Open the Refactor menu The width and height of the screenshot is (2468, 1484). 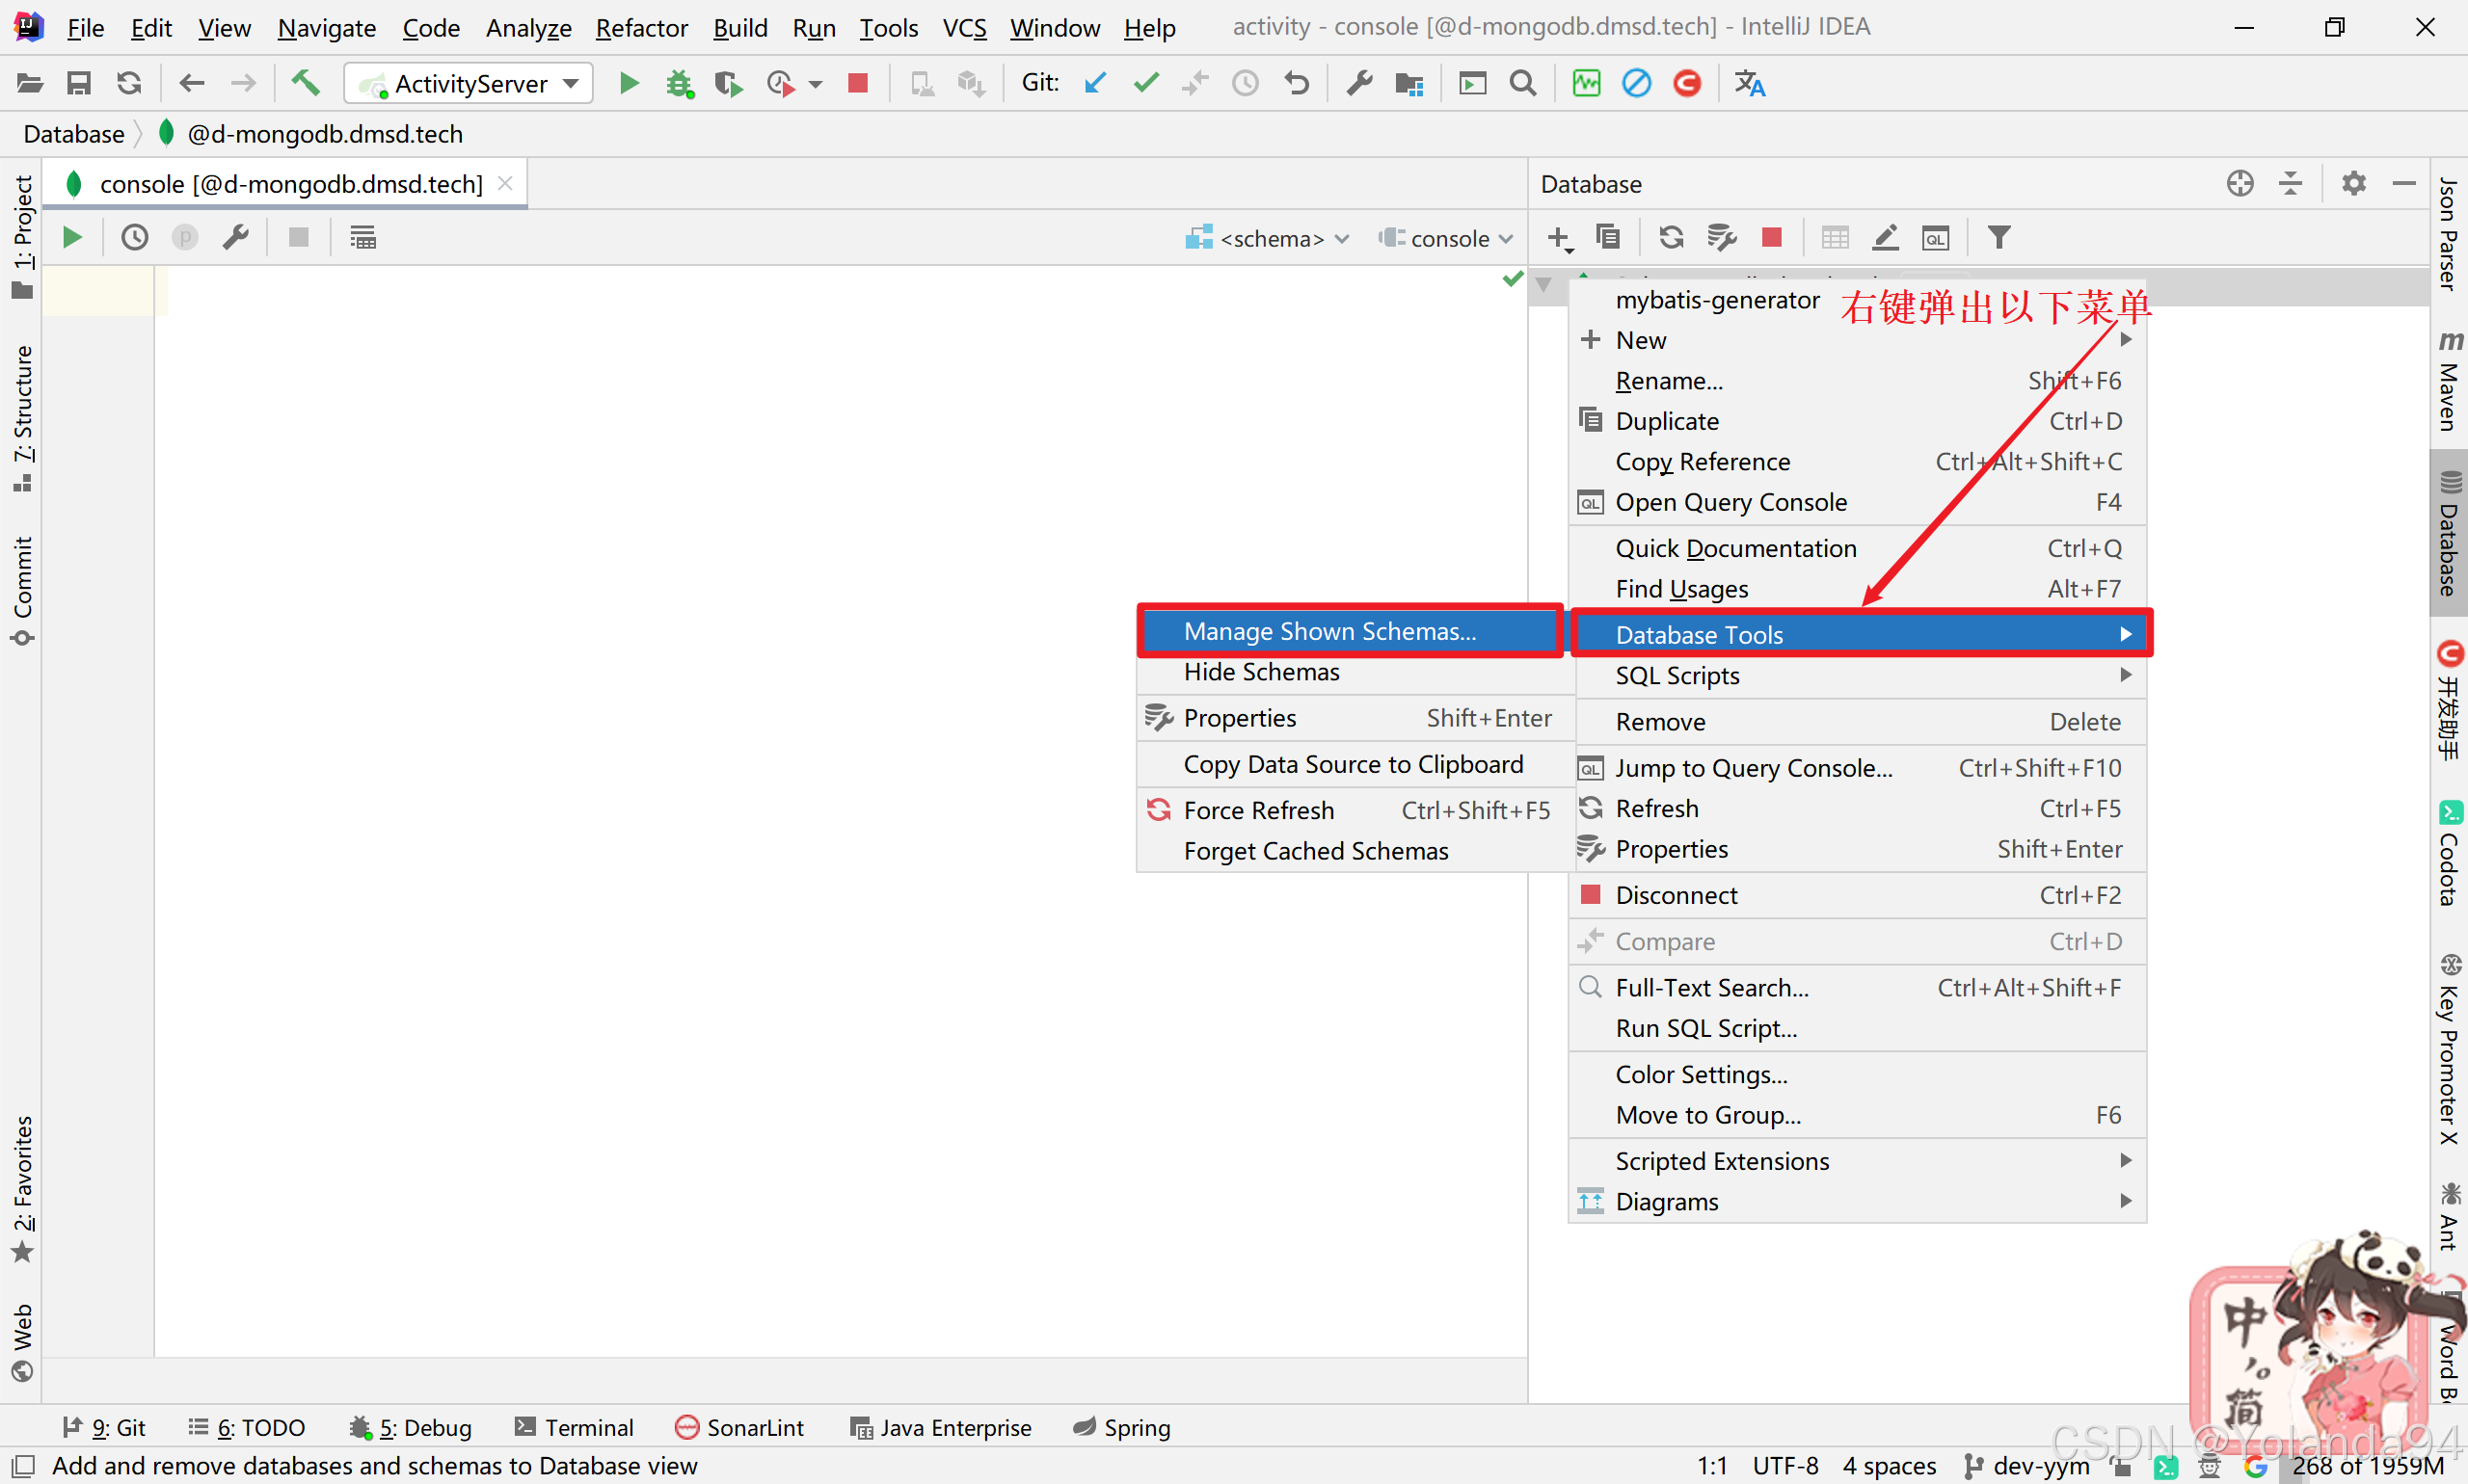tap(641, 28)
